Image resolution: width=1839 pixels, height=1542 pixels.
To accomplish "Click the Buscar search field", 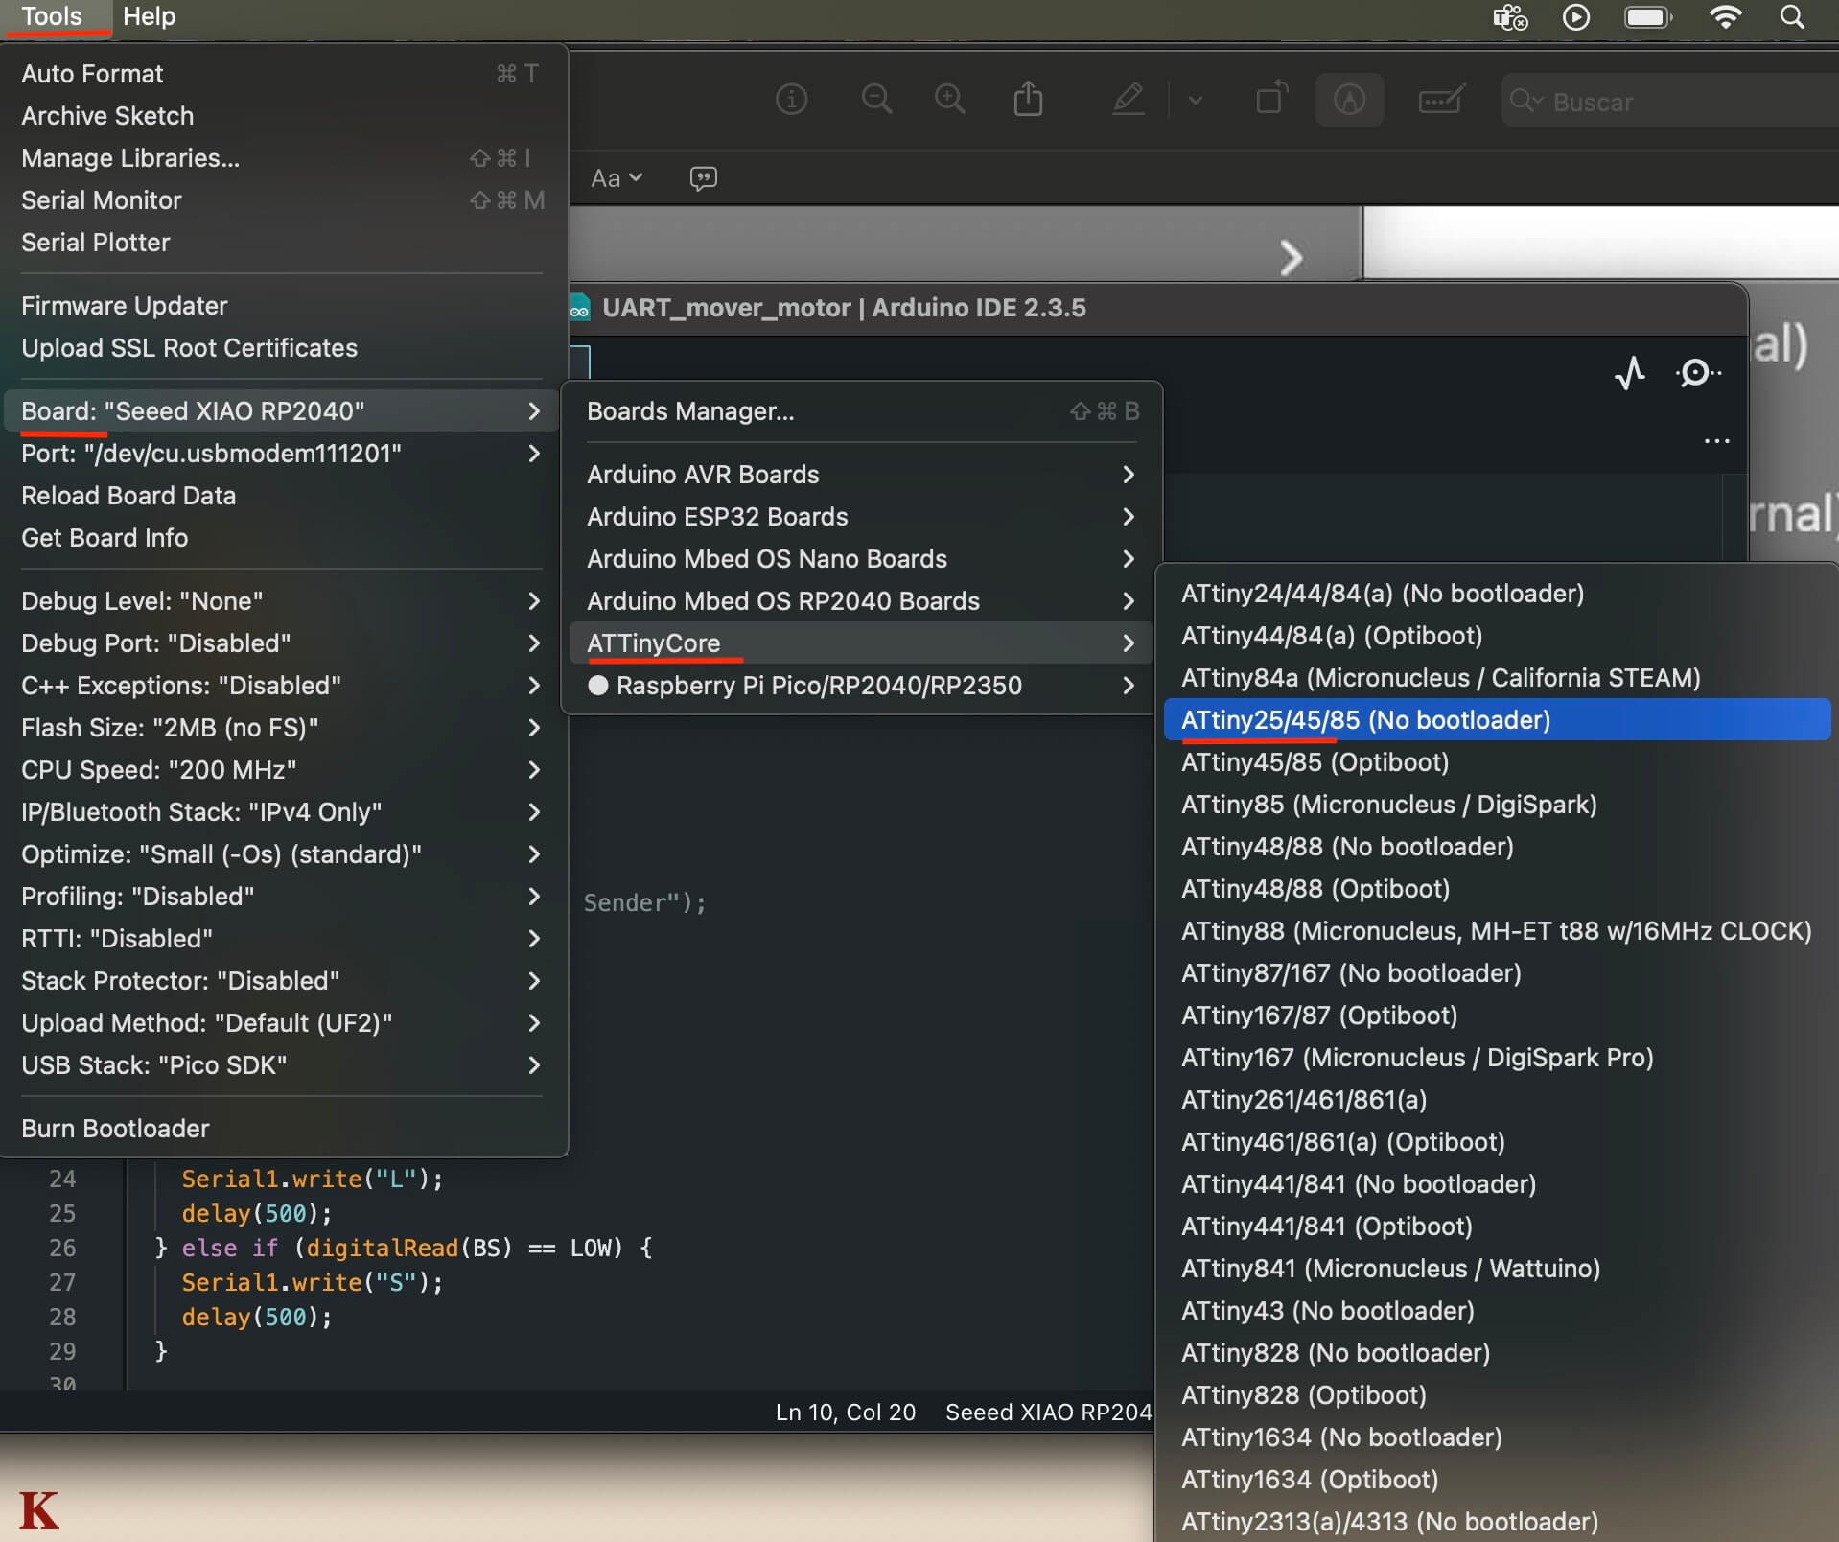I will click(1669, 101).
